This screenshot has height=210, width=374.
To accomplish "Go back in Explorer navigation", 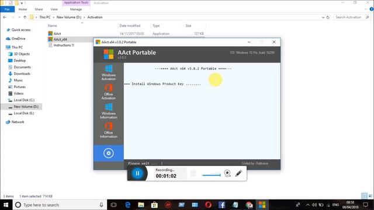I will [x=5, y=17].
